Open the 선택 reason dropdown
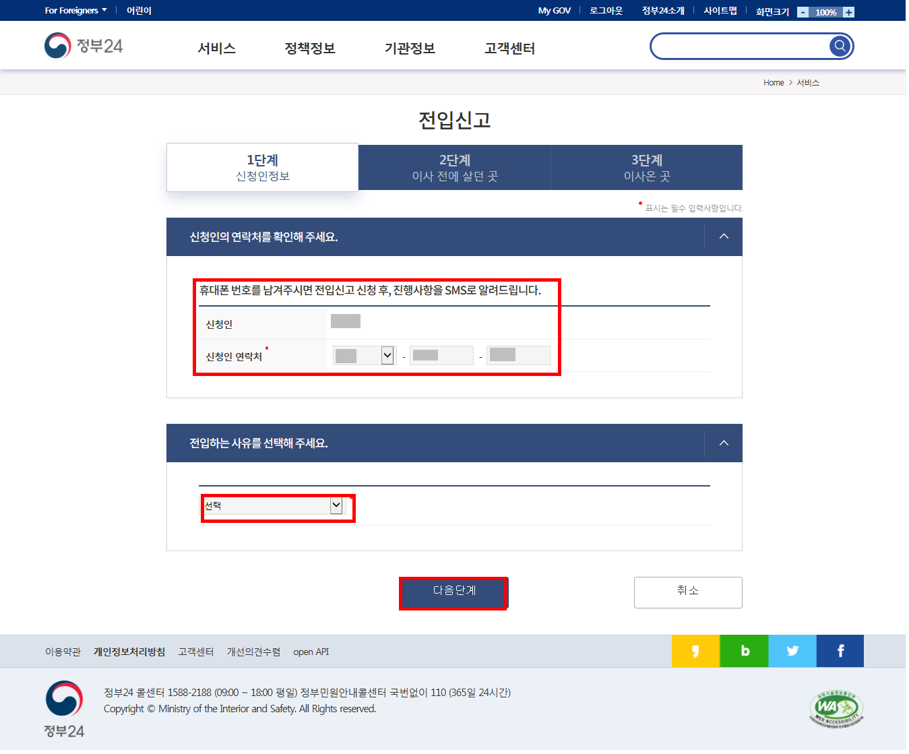The width and height of the screenshot is (909, 754). (273, 505)
